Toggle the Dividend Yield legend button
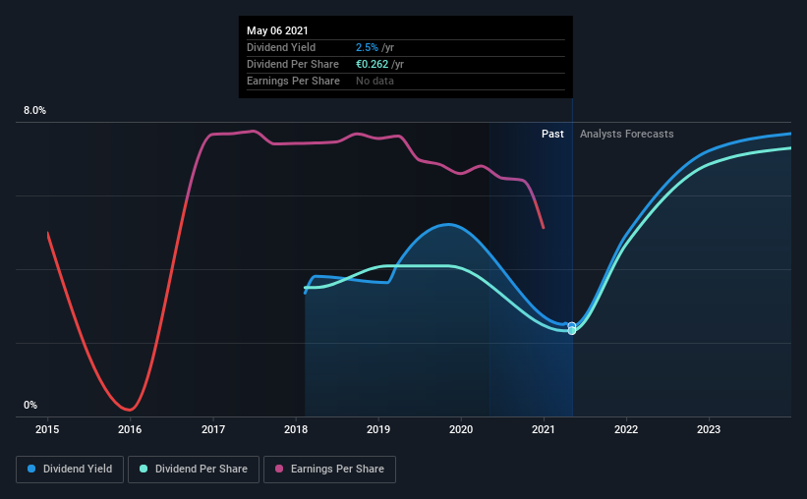This screenshot has height=499, width=807. pyautogui.click(x=70, y=470)
